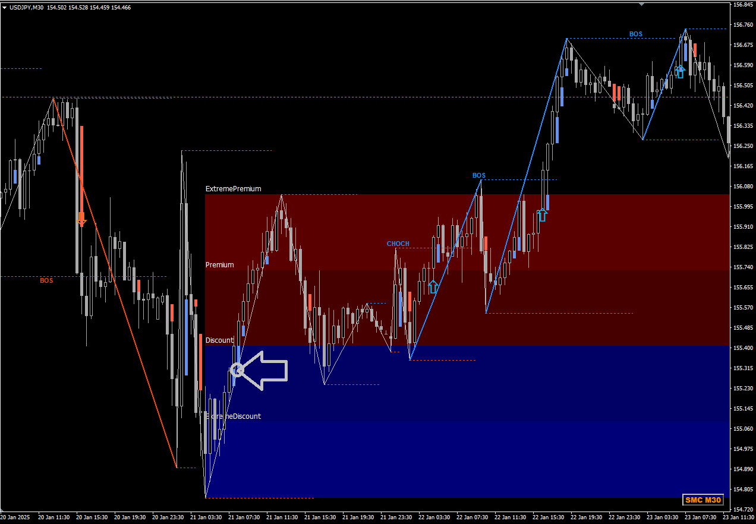Select the chart shift triangle marker at top
The width and height of the screenshot is (756, 524).
(641, 4)
